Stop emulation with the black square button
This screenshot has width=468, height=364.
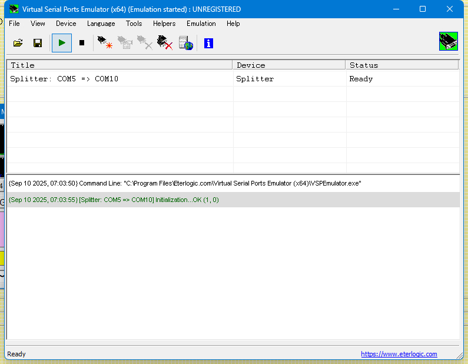[82, 43]
